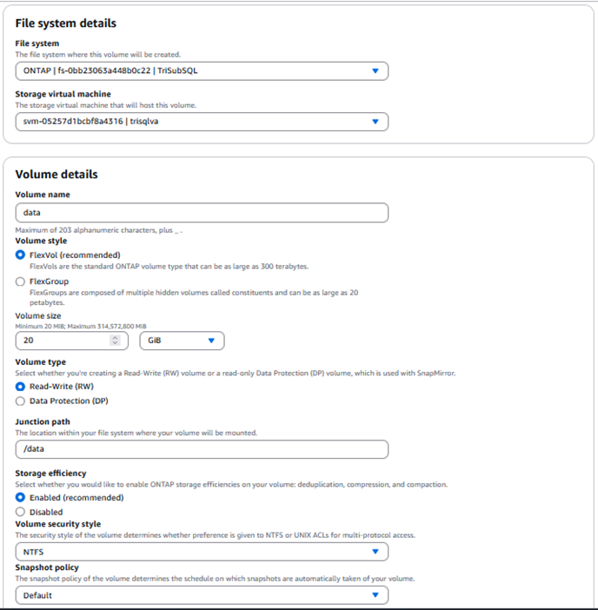
Task: Click the arrow icon of Volume security style
Action: click(x=375, y=551)
